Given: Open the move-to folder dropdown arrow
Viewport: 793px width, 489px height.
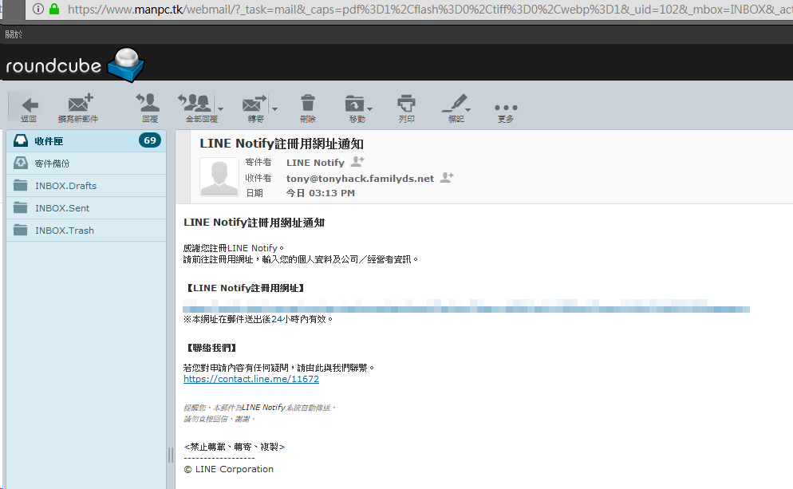Looking at the screenshot, I should point(369,108).
